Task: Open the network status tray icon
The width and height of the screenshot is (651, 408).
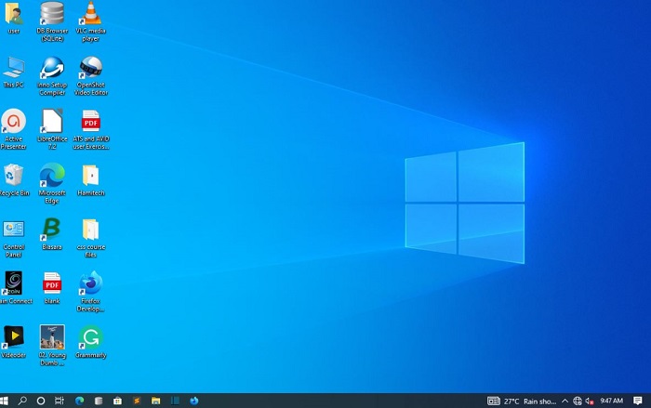Action: [x=578, y=401]
